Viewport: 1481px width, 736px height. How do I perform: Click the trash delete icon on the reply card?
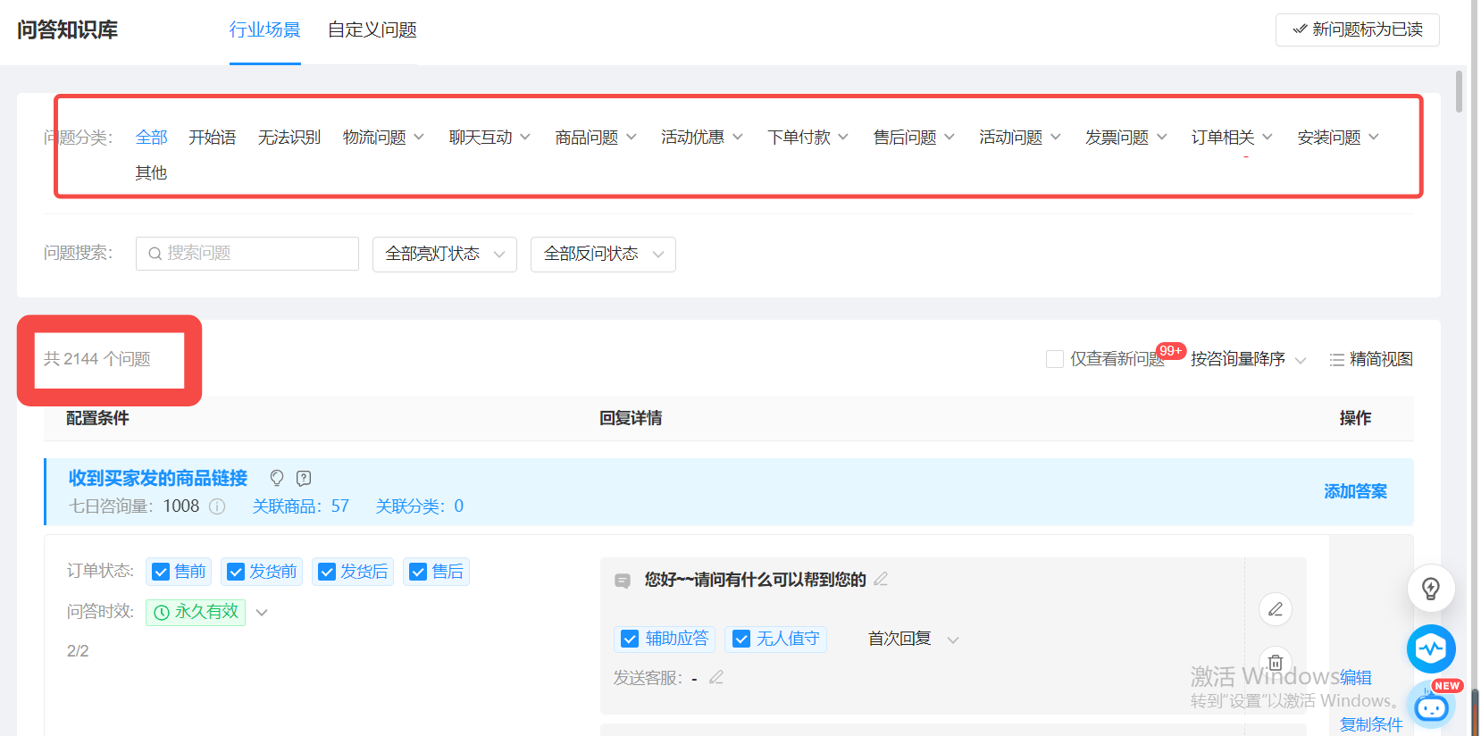tap(1276, 663)
